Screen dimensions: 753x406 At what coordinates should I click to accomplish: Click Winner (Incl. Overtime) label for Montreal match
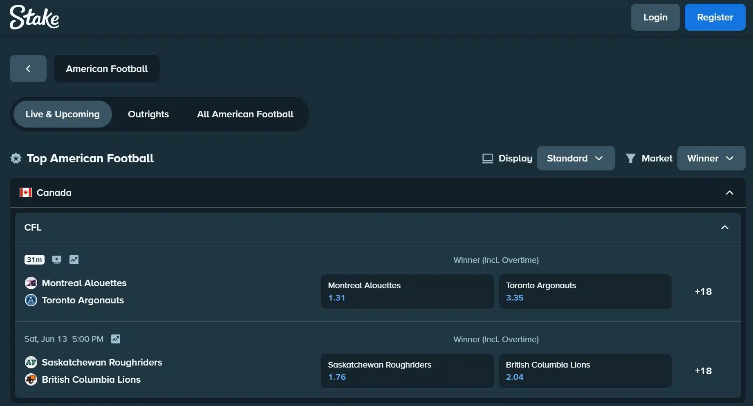[496, 260]
